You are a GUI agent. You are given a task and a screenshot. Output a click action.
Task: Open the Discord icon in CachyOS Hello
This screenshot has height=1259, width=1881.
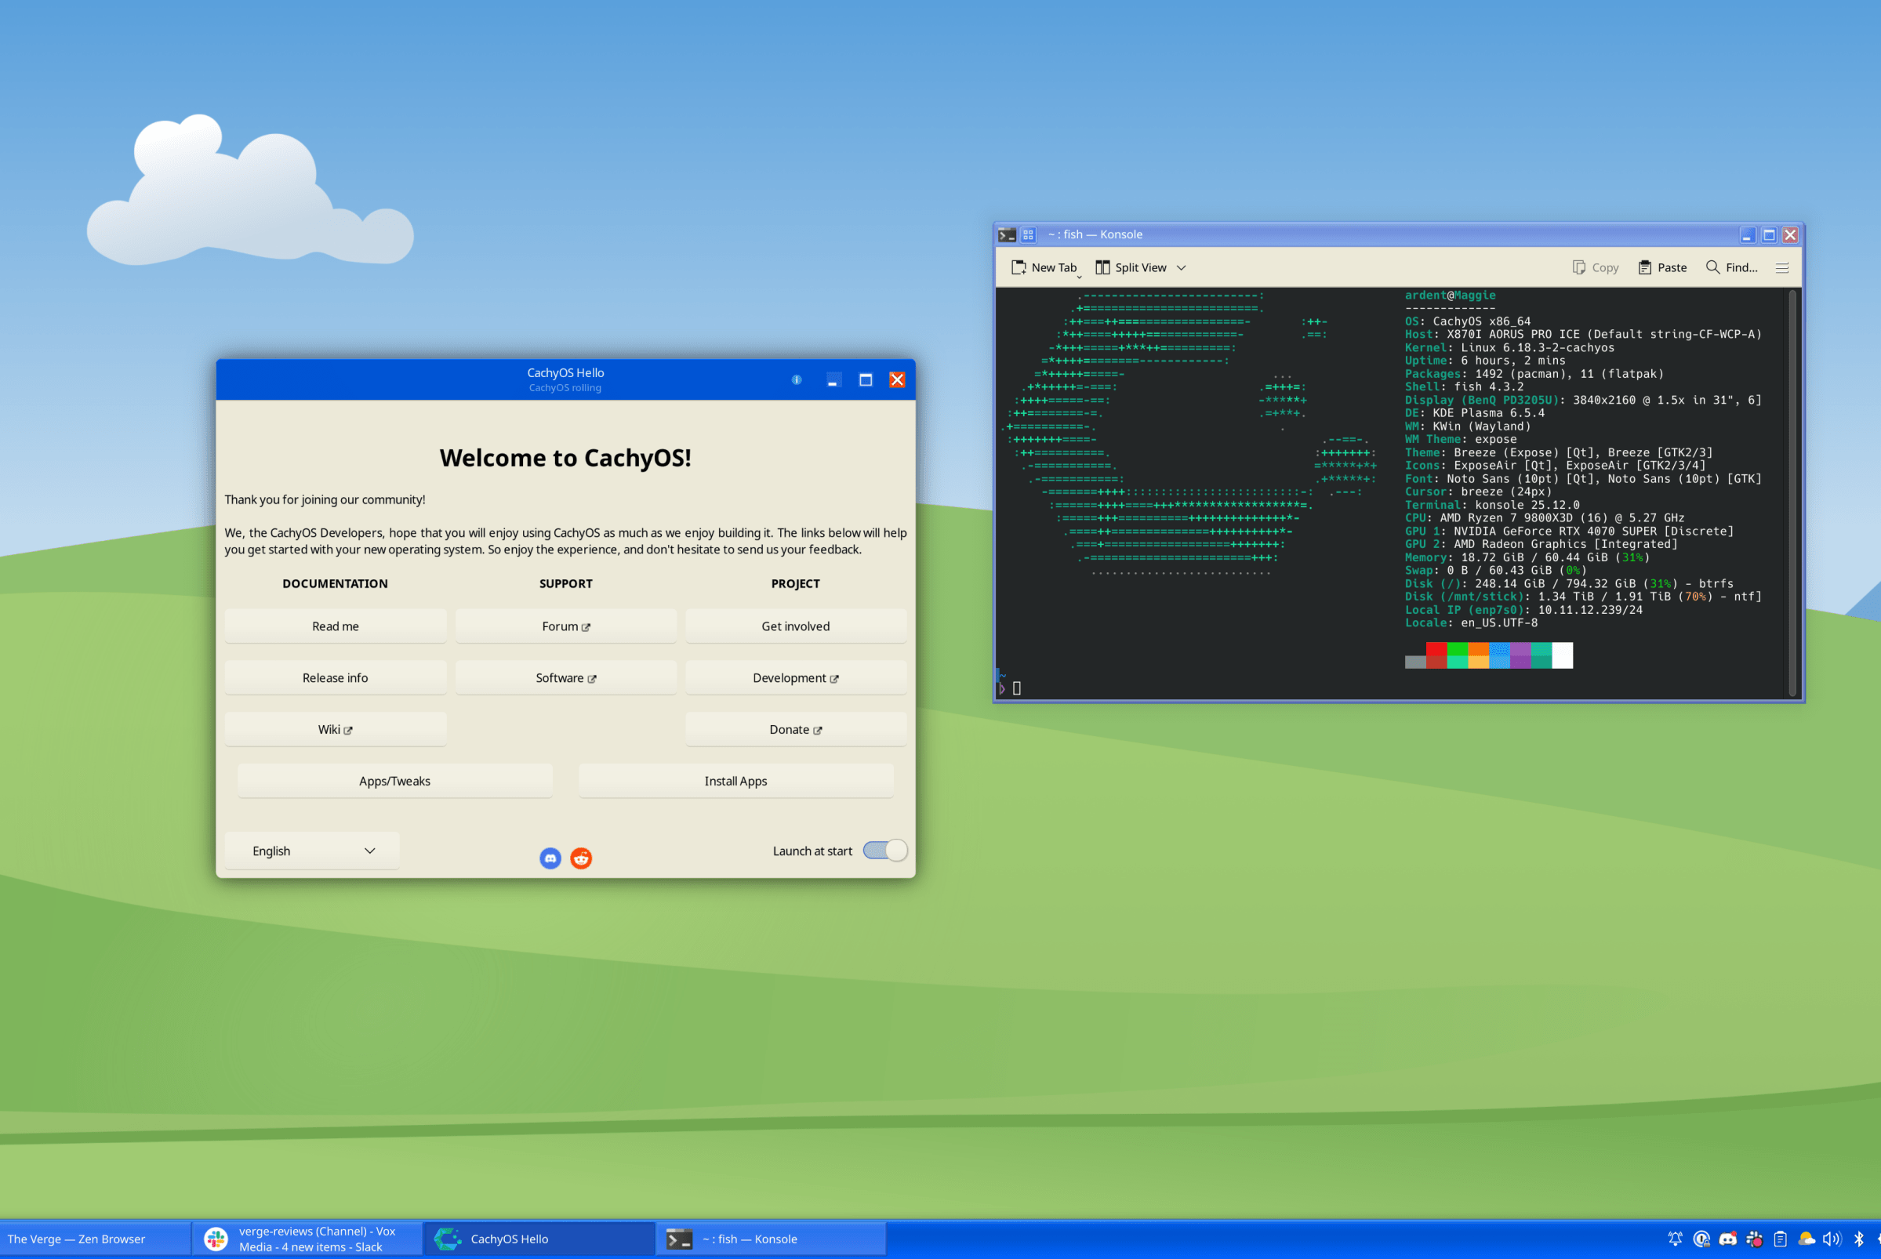(550, 858)
